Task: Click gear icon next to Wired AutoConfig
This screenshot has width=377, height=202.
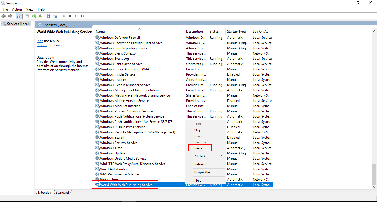Action: [x=97, y=169]
